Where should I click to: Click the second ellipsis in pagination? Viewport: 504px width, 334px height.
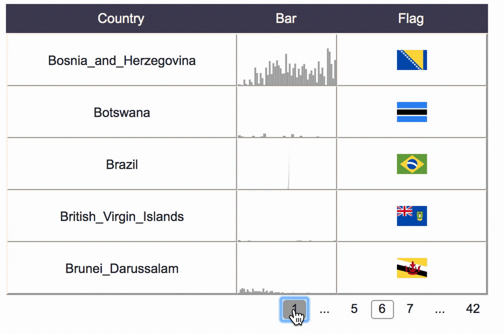coord(440,309)
